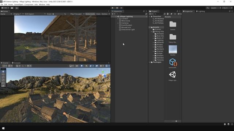
Task: Open the Window menu
Action: pyautogui.click(x=42, y=5)
